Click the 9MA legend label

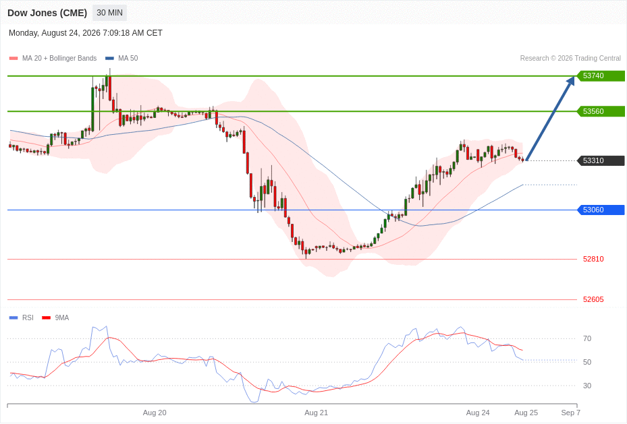(62, 317)
